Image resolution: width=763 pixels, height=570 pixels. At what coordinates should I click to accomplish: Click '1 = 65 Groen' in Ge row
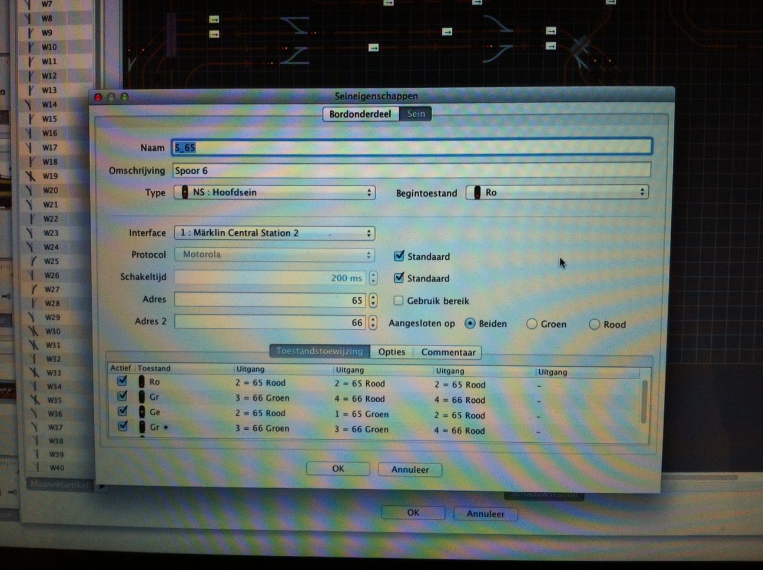tap(361, 414)
